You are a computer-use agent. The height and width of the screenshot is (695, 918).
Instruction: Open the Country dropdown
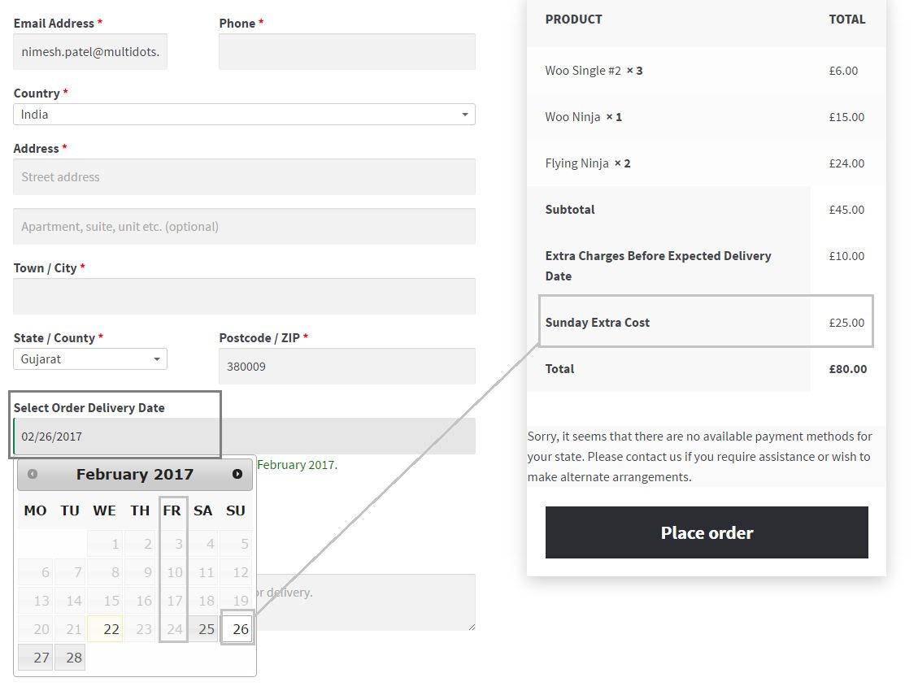(244, 115)
